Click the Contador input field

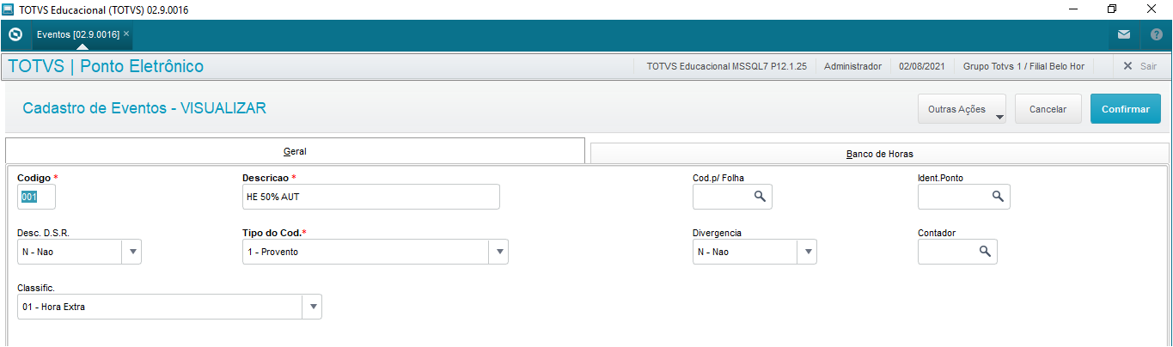(957, 252)
